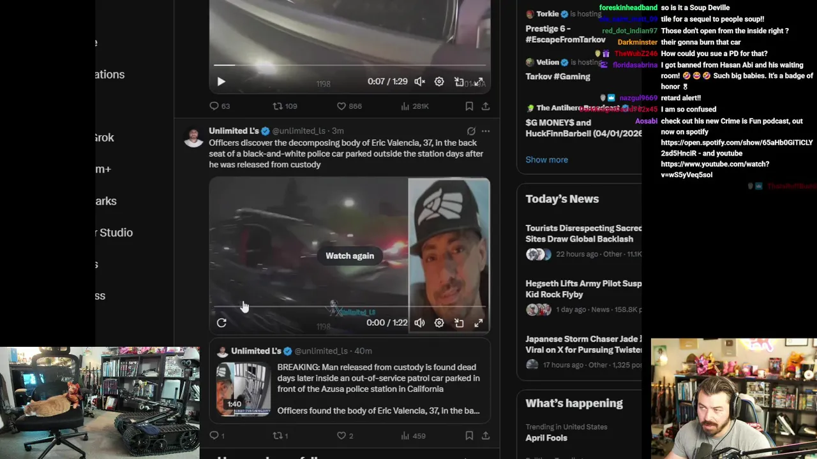This screenshot has height=459, width=817.
Task: Toggle picture-in-picture on the Eric Valencia video
Action: 459,323
